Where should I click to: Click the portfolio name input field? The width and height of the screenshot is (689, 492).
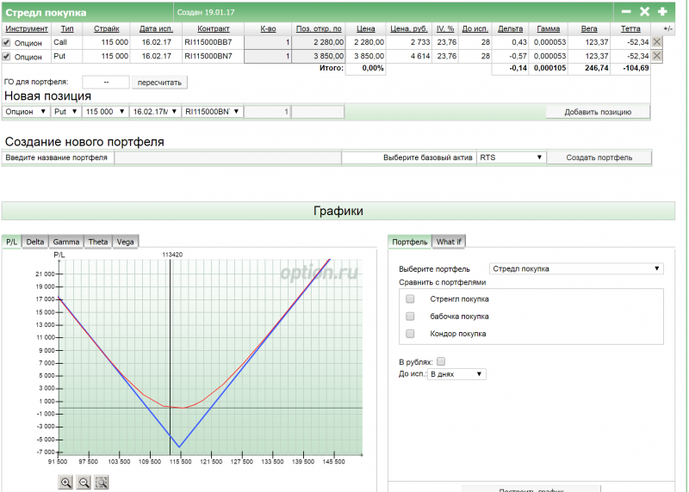(227, 157)
